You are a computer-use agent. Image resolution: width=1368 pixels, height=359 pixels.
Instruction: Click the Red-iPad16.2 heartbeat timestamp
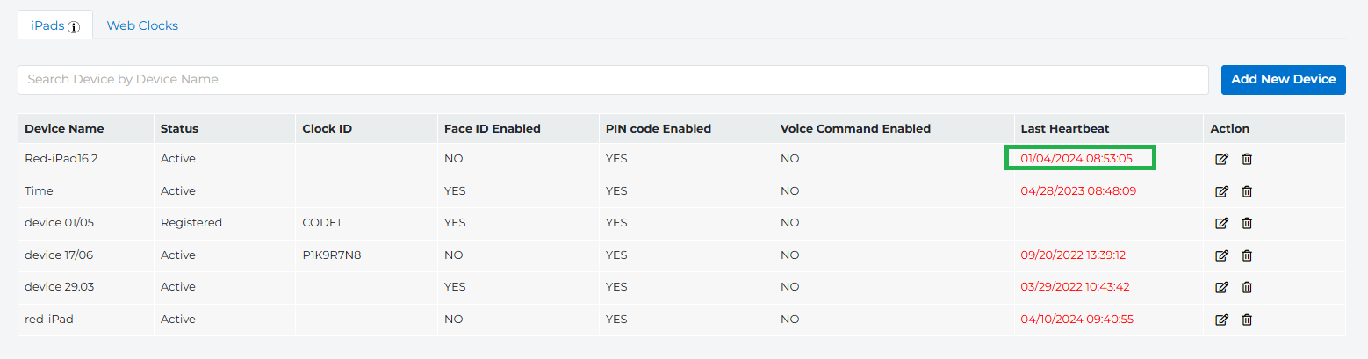1076,159
